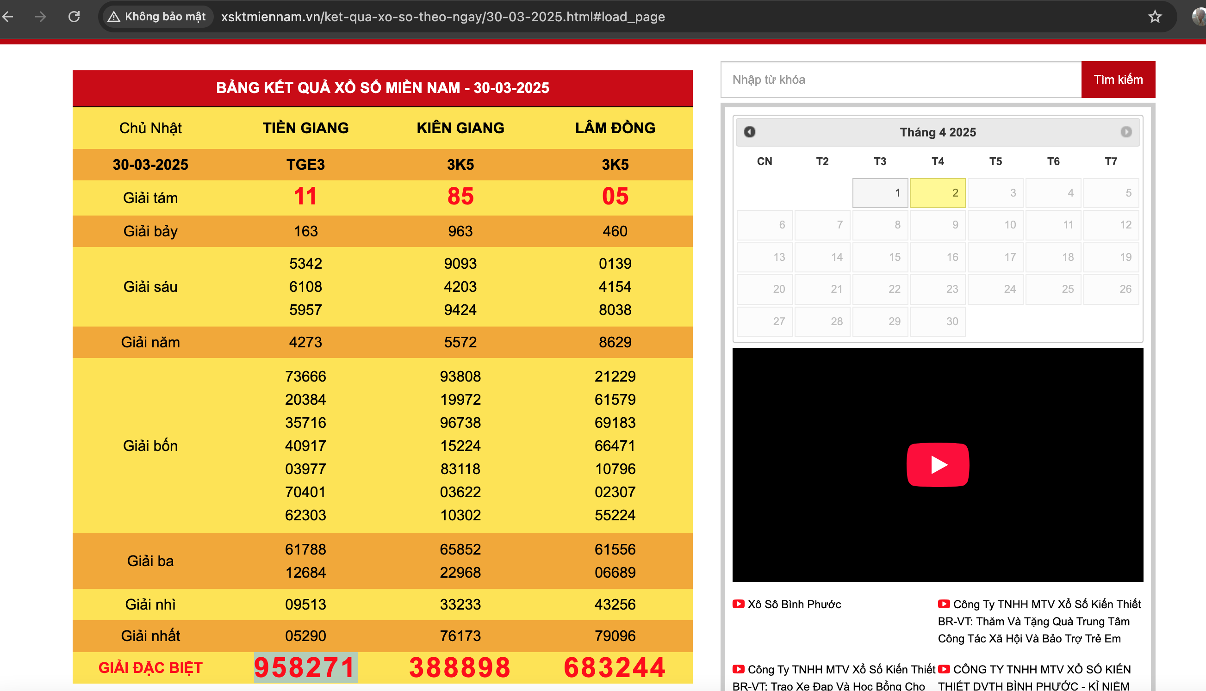Viewport: 1206px width, 691px height.
Task: Open BR-VT Thăm Và Tặng Quà video link
Action: pyautogui.click(x=1039, y=621)
